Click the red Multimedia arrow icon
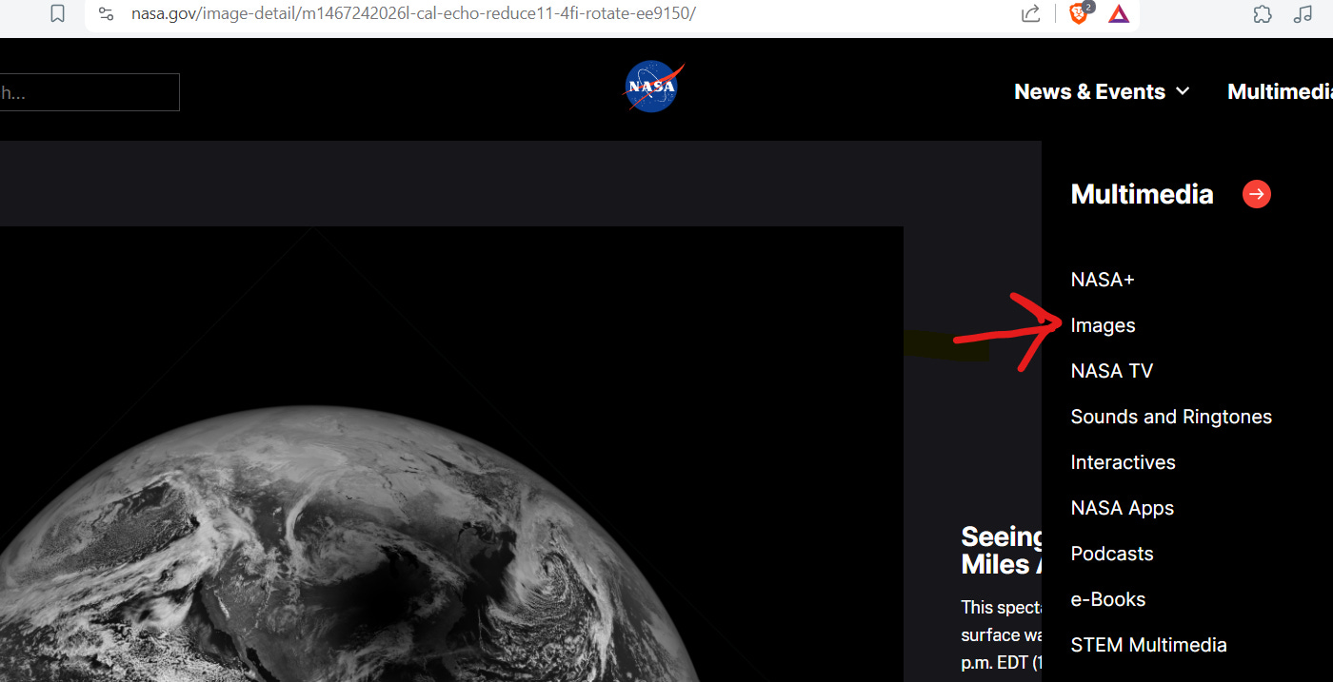1333x682 pixels. click(x=1257, y=195)
